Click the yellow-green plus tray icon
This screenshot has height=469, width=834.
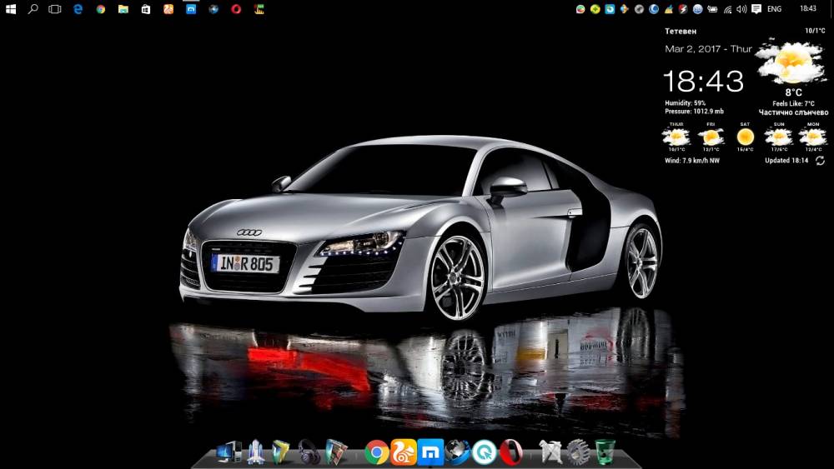(595, 9)
